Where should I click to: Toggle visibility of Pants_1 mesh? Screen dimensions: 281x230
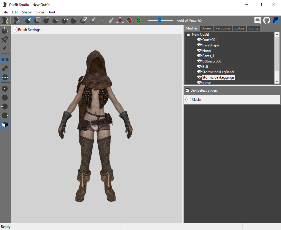tap(199, 56)
